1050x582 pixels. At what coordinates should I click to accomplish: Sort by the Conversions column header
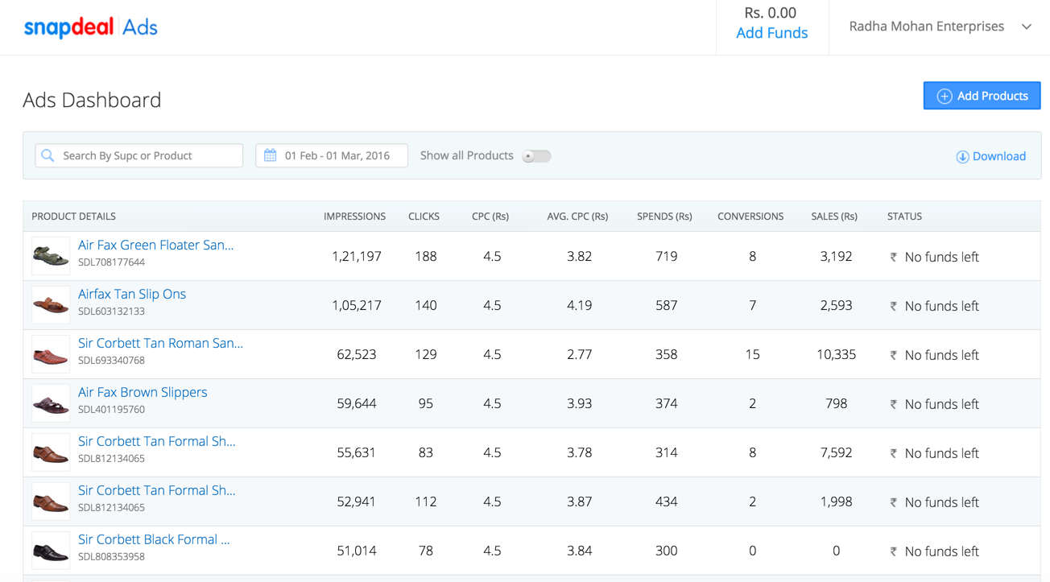tap(750, 217)
